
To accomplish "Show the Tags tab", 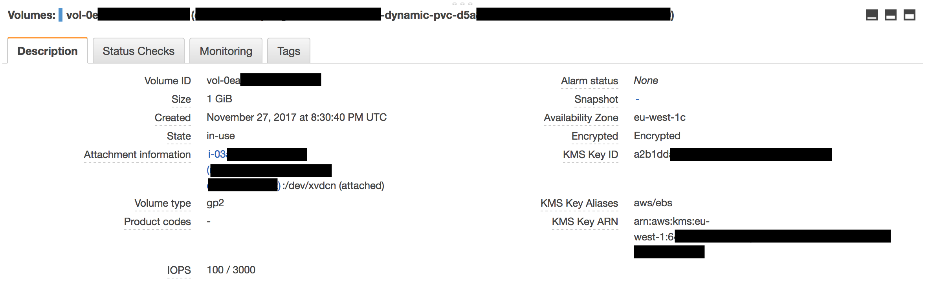I will point(289,51).
